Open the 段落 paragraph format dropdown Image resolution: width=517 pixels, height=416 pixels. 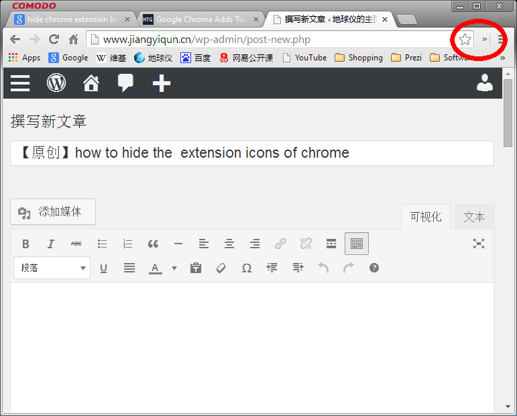pyautogui.click(x=52, y=268)
